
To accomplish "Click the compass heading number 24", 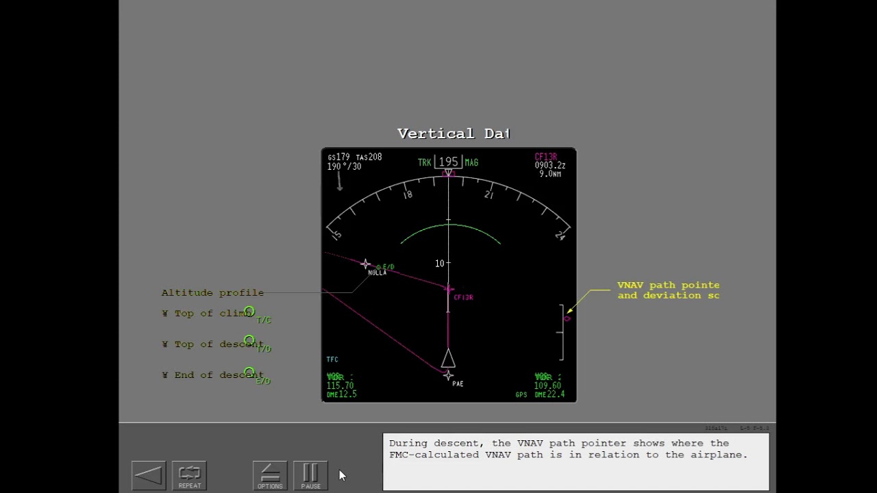I will (560, 235).
